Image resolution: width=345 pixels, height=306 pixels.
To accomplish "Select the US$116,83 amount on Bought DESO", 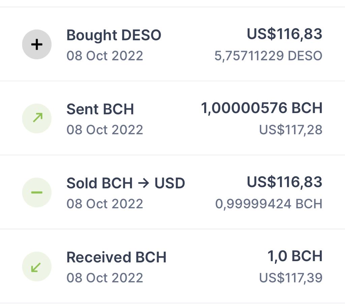I will pos(284,34).
